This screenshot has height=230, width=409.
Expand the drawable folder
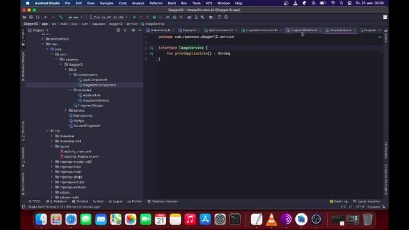tap(52, 136)
